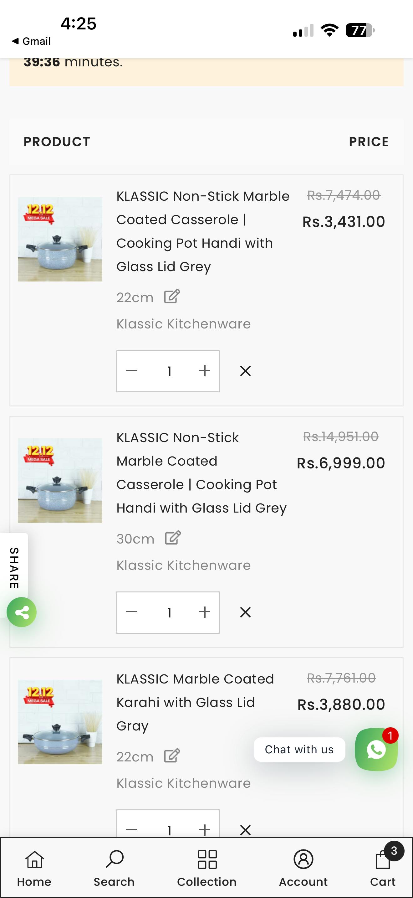Tap the green share icon
The image size is (413, 898).
(22, 612)
